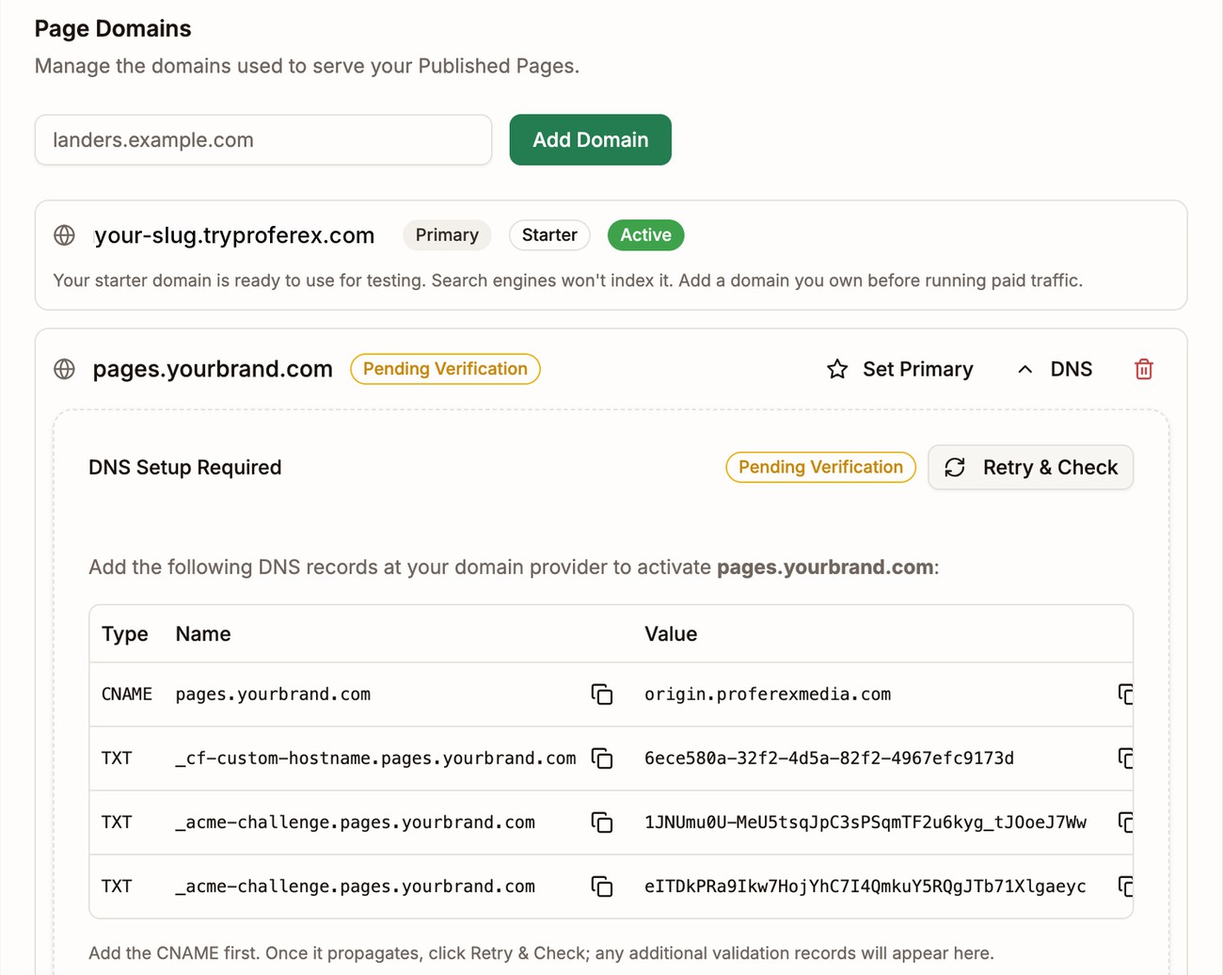Viewport: 1223px width, 975px height.
Task: Focus the landers.example.com domain input
Action: pos(263,140)
